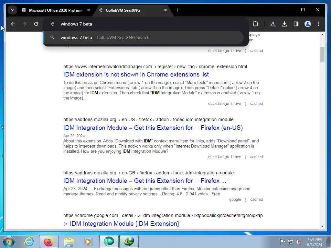This screenshot has width=331, height=248.
Task: Open the muted volume tray icon
Action: point(298,242)
